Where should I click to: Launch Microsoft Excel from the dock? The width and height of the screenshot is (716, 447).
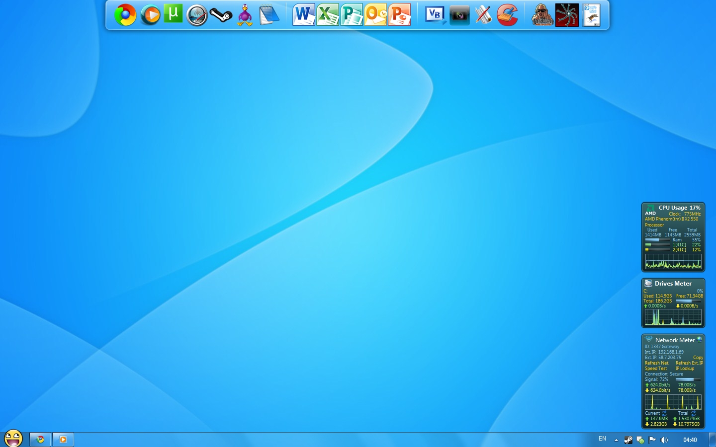coord(328,15)
